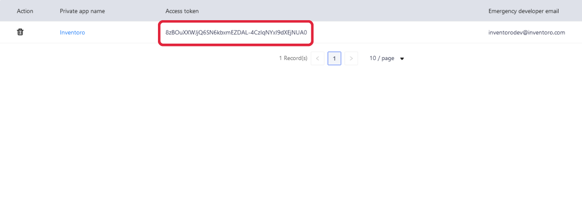Image resolution: width=582 pixels, height=221 pixels.
Task: Click blank header area right of Access token
Action: (x=329, y=11)
